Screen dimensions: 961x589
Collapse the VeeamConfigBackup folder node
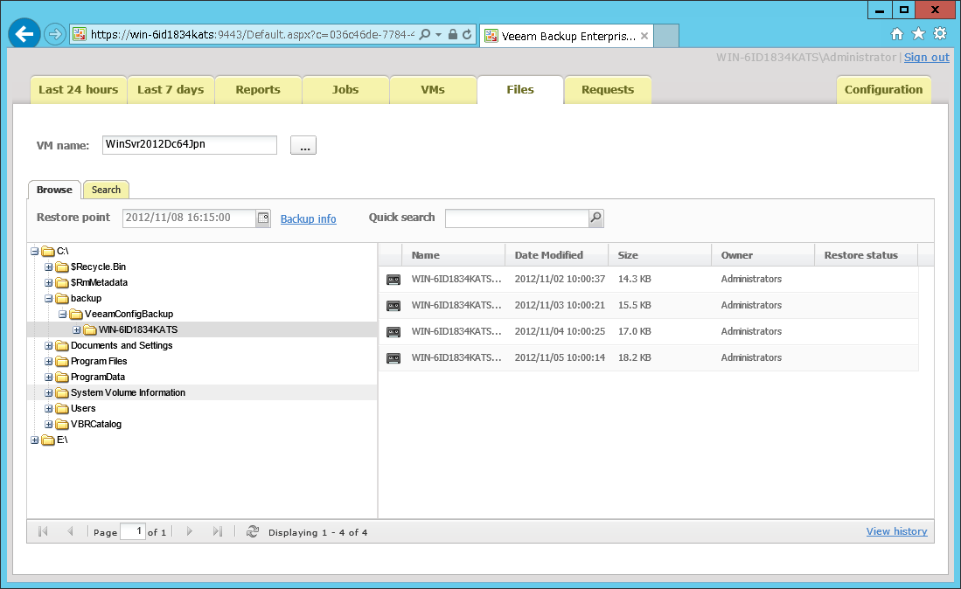(x=62, y=314)
